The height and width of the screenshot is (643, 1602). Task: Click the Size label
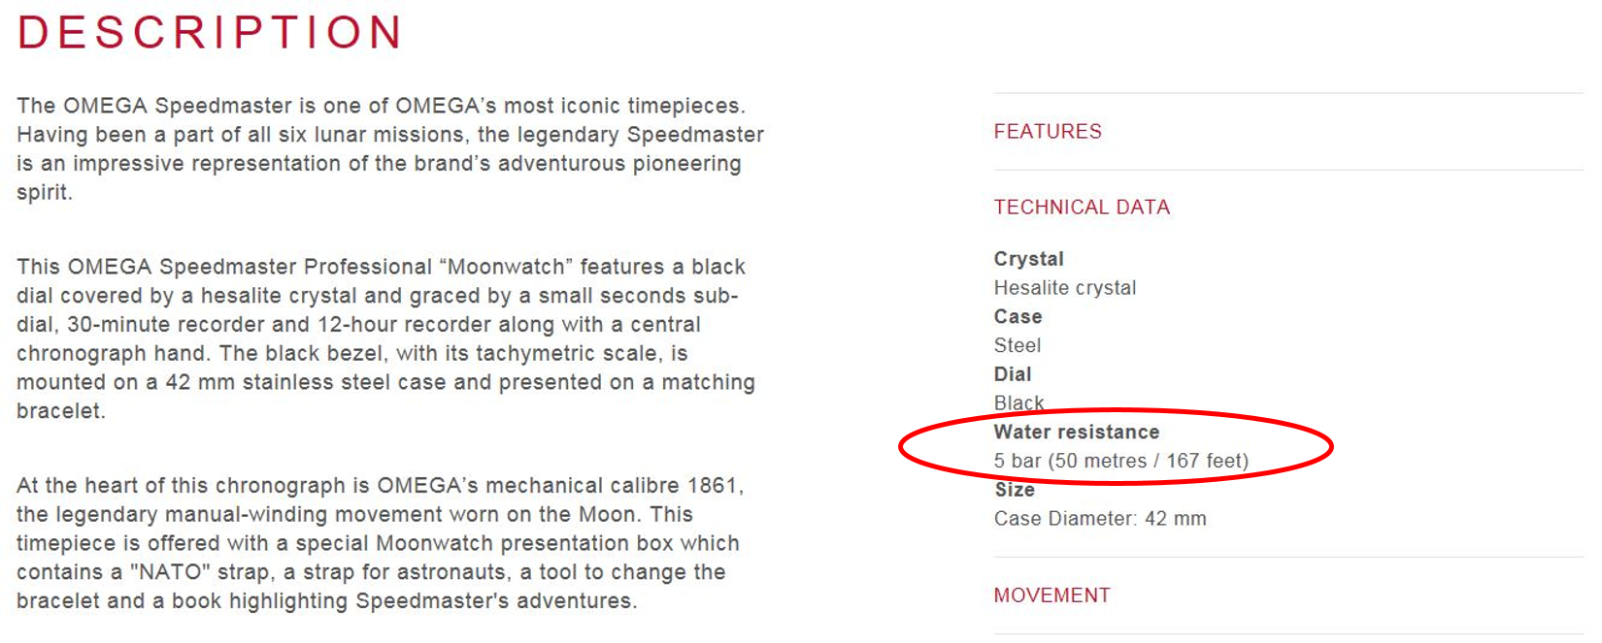click(1015, 490)
